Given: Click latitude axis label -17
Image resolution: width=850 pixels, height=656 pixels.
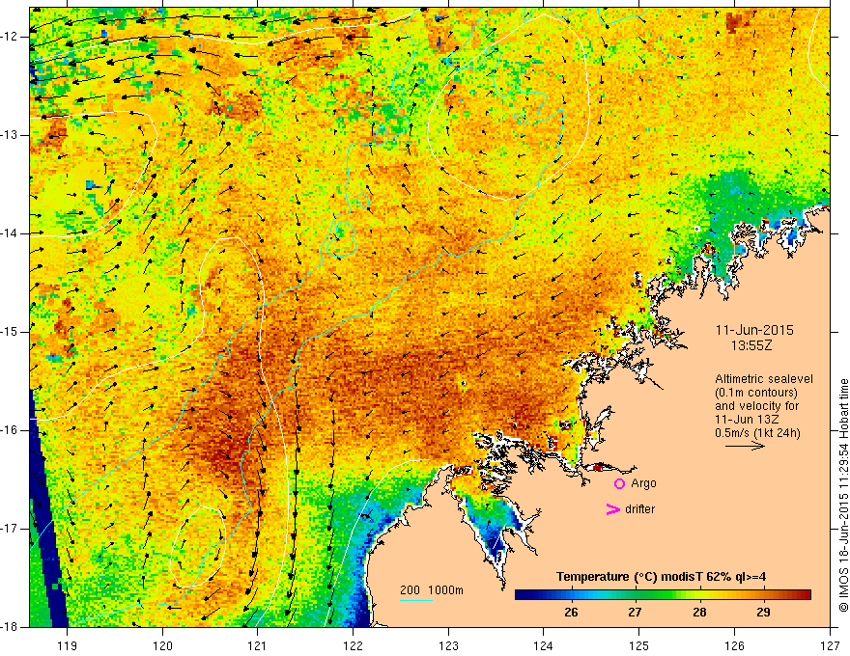Looking at the screenshot, I should click(10, 529).
